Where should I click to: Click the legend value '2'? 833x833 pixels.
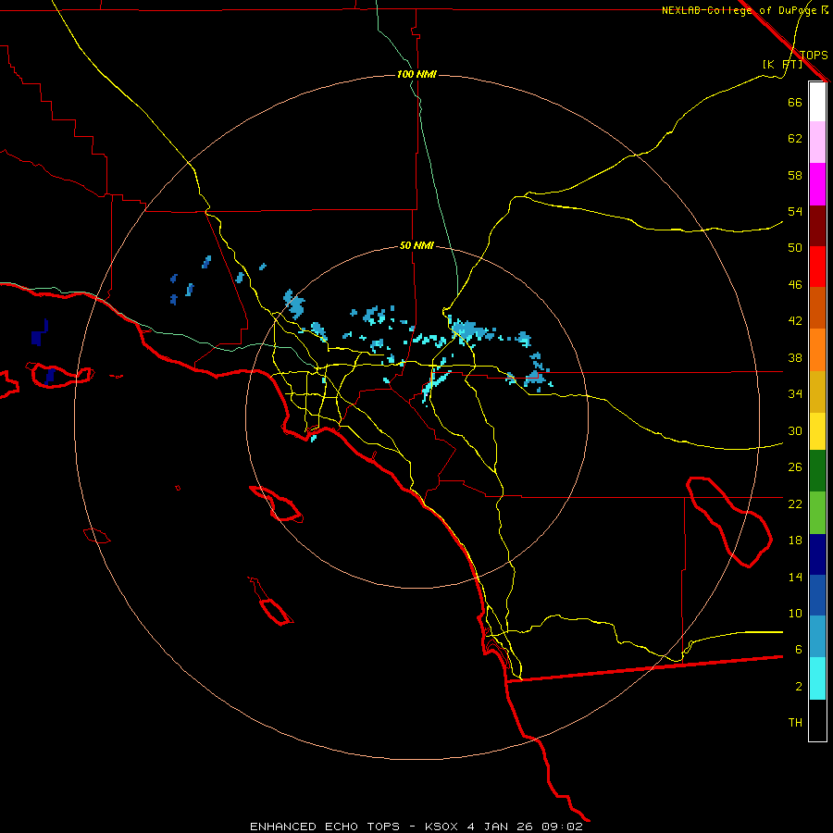pos(799,687)
